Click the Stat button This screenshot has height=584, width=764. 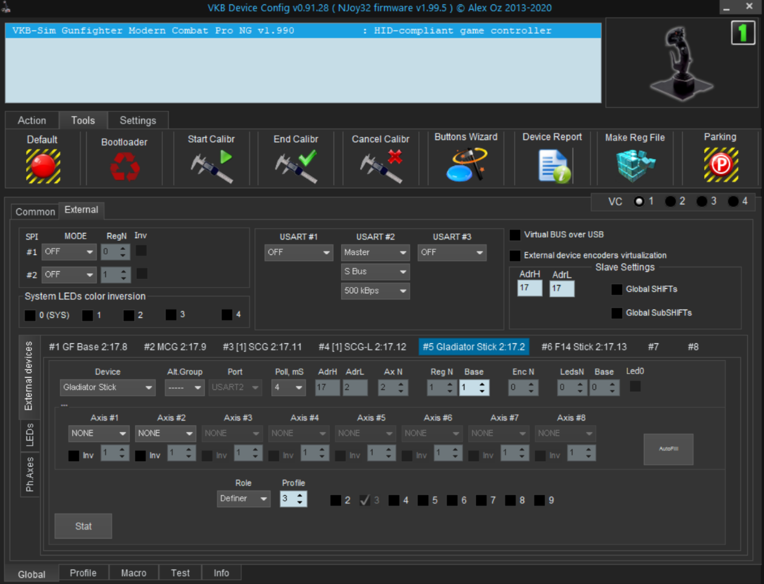pyautogui.click(x=83, y=526)
